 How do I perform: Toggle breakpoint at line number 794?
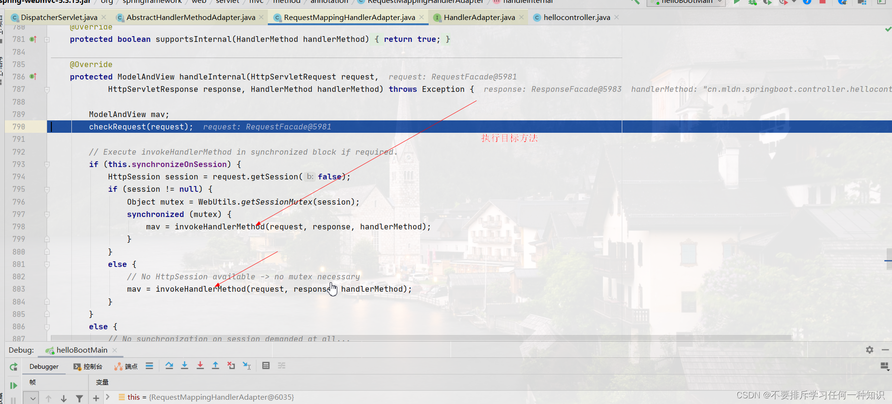pyautogui.click(x=19, y=177)
